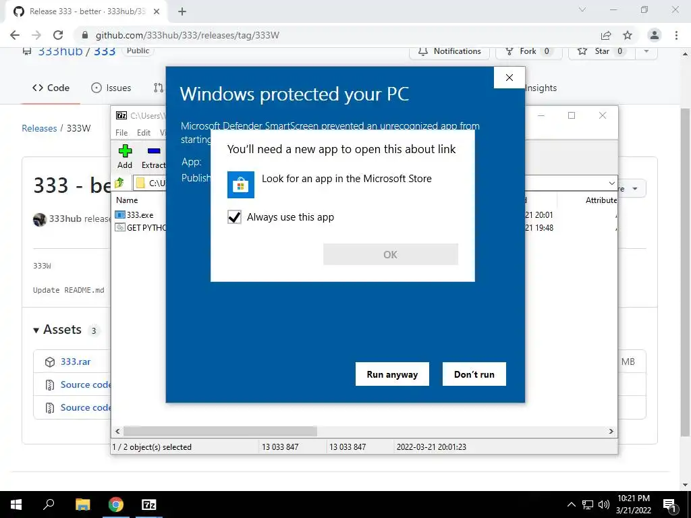Click the greyed OK button in dialog
691x518 pixels.
click(x=391, y=254)
